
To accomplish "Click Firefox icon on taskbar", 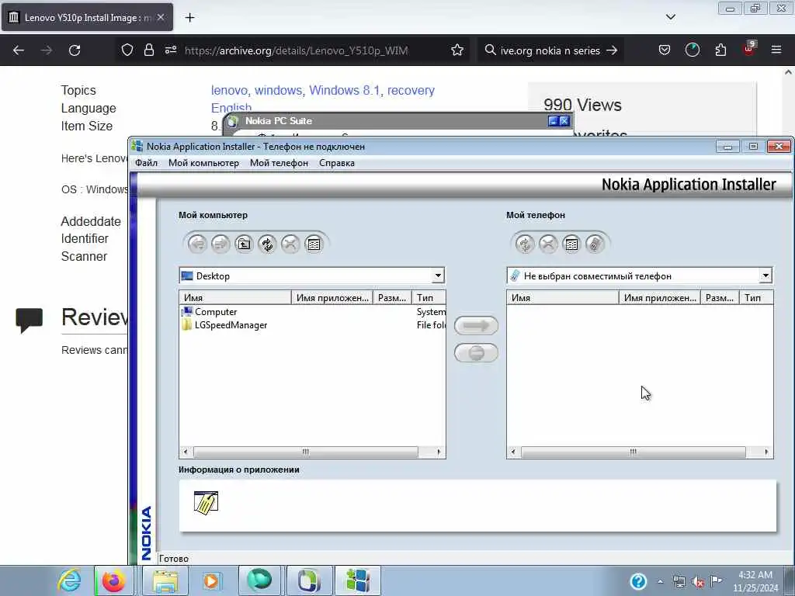I will pyautogui.click(x=113, y=580).
